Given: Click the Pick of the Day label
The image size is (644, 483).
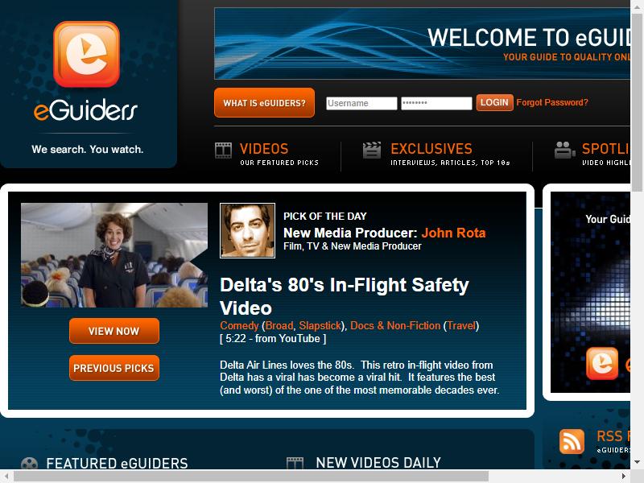Looking at the screenshot, I should tap(325, 216).
